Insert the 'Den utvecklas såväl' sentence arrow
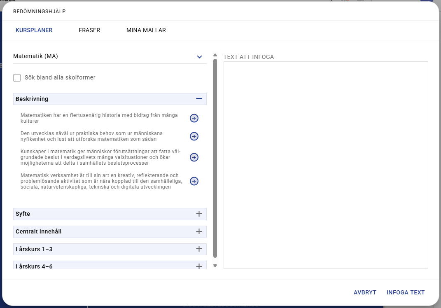 (x=194, y=136)
